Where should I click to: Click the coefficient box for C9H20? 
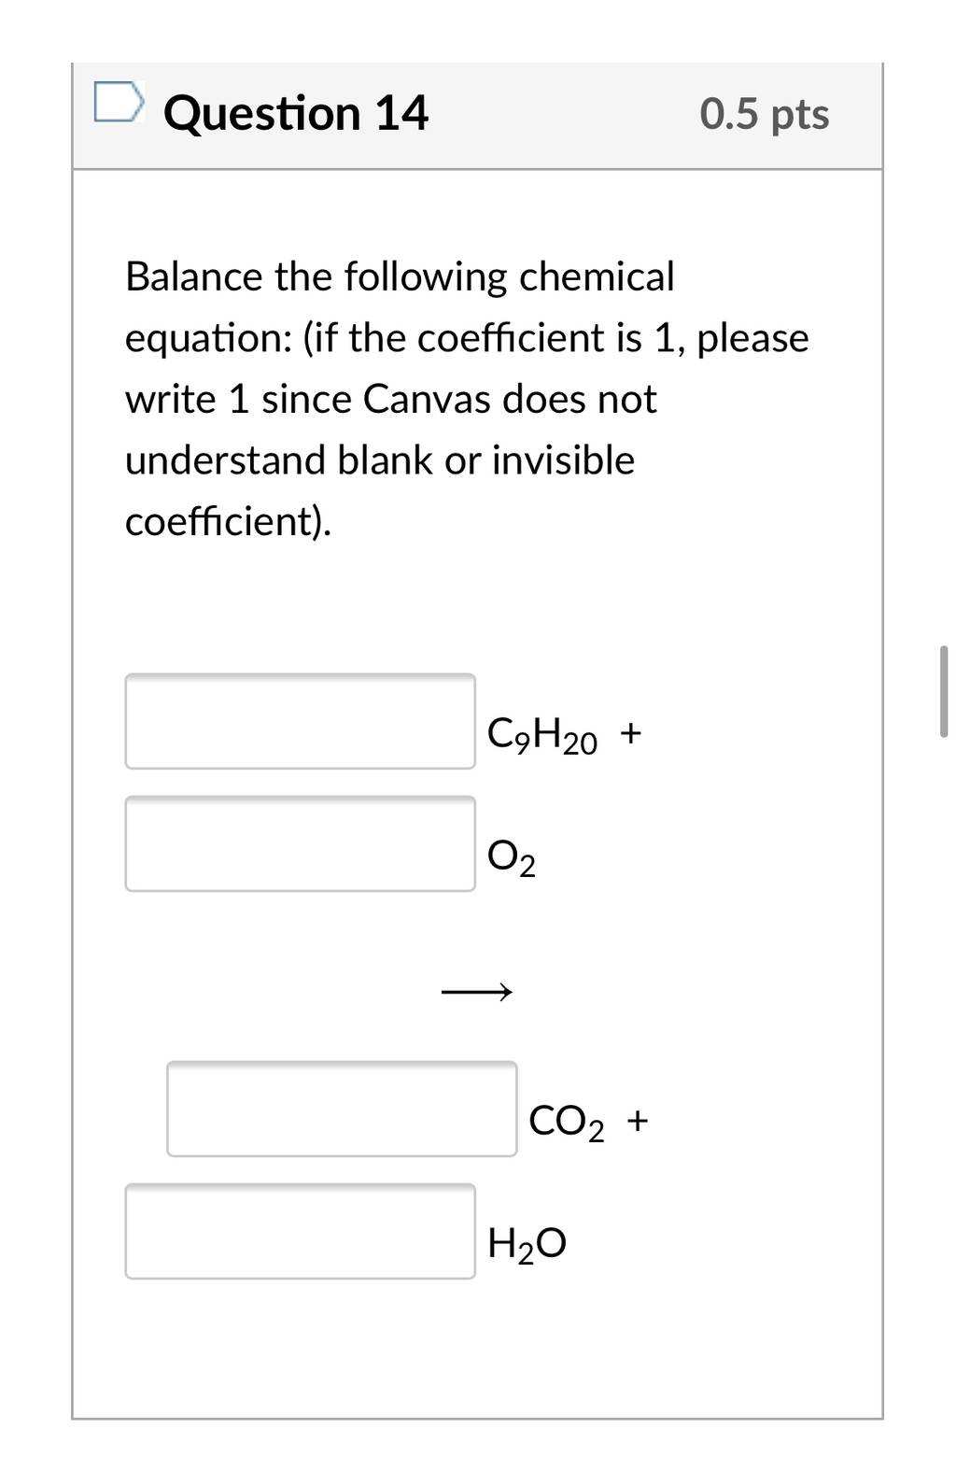(x=301, y=721)
